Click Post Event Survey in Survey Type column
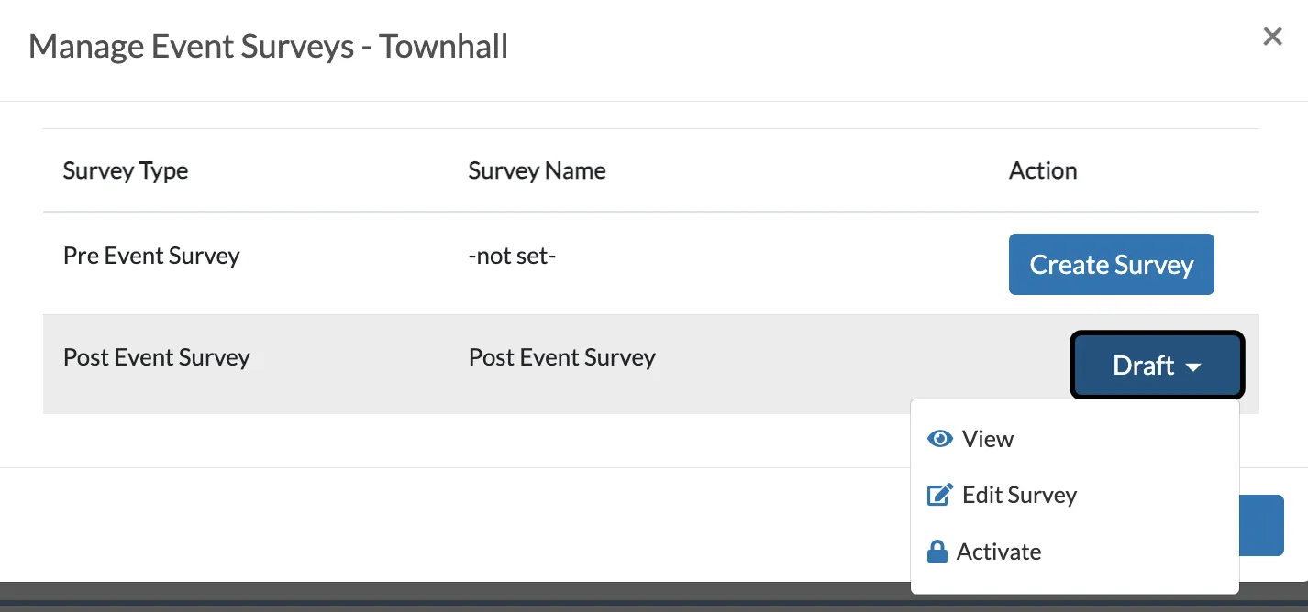This screenshot has width=1308, height=612. point(156,357)
